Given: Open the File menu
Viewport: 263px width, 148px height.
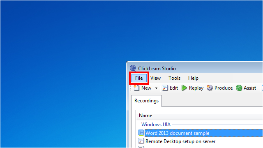Looking at the screenshot, I should point(139,78).
